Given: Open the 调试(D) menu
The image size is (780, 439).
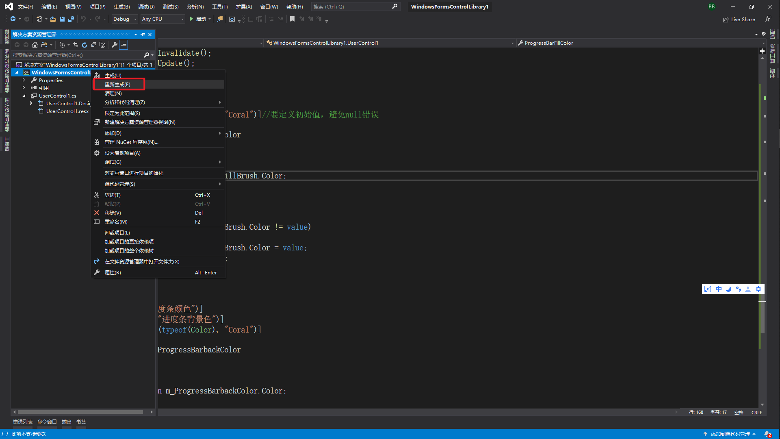Looking at the screenshot, I should click(x=146, y=7).
